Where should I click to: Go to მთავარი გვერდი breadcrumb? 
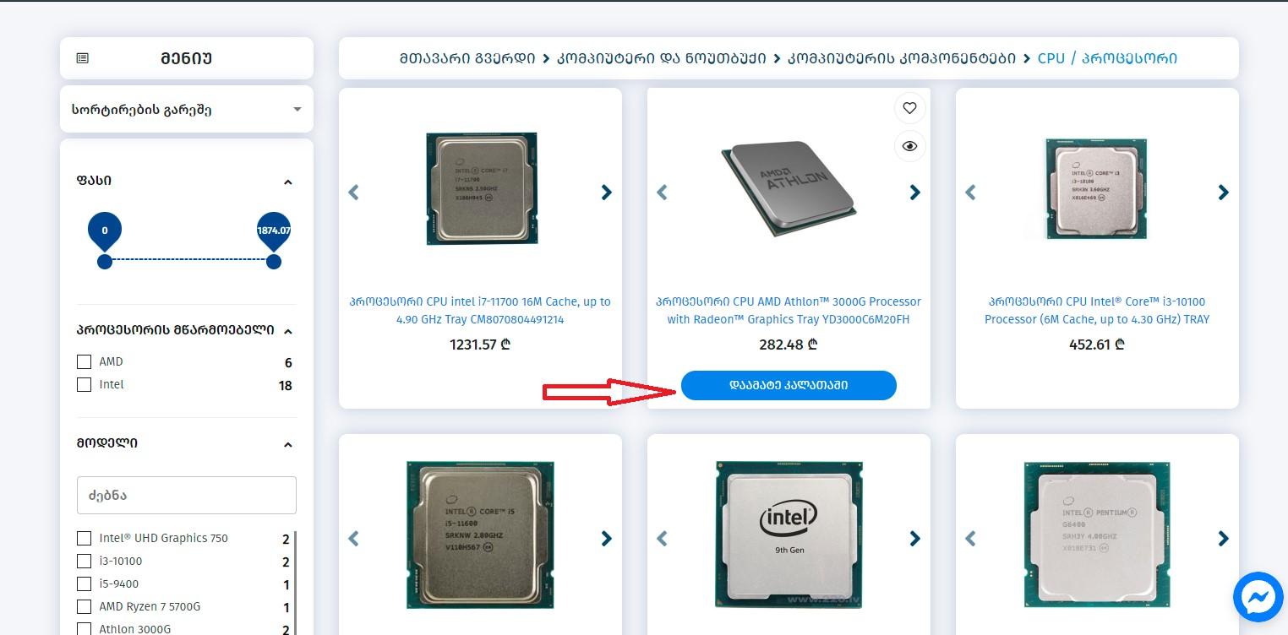(x=467, y=58)
